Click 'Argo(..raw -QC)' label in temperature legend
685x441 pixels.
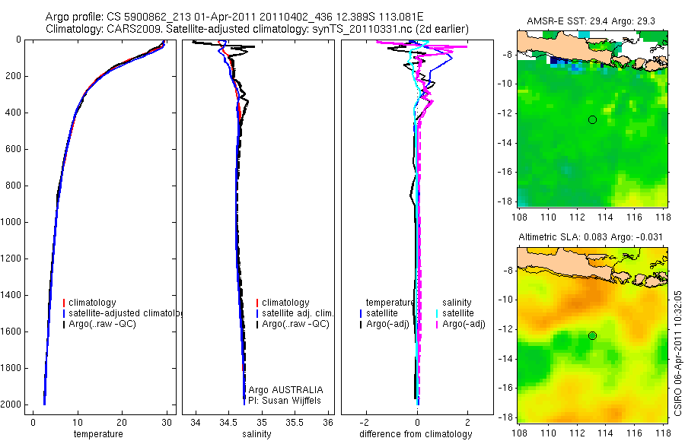coord(102,325)
